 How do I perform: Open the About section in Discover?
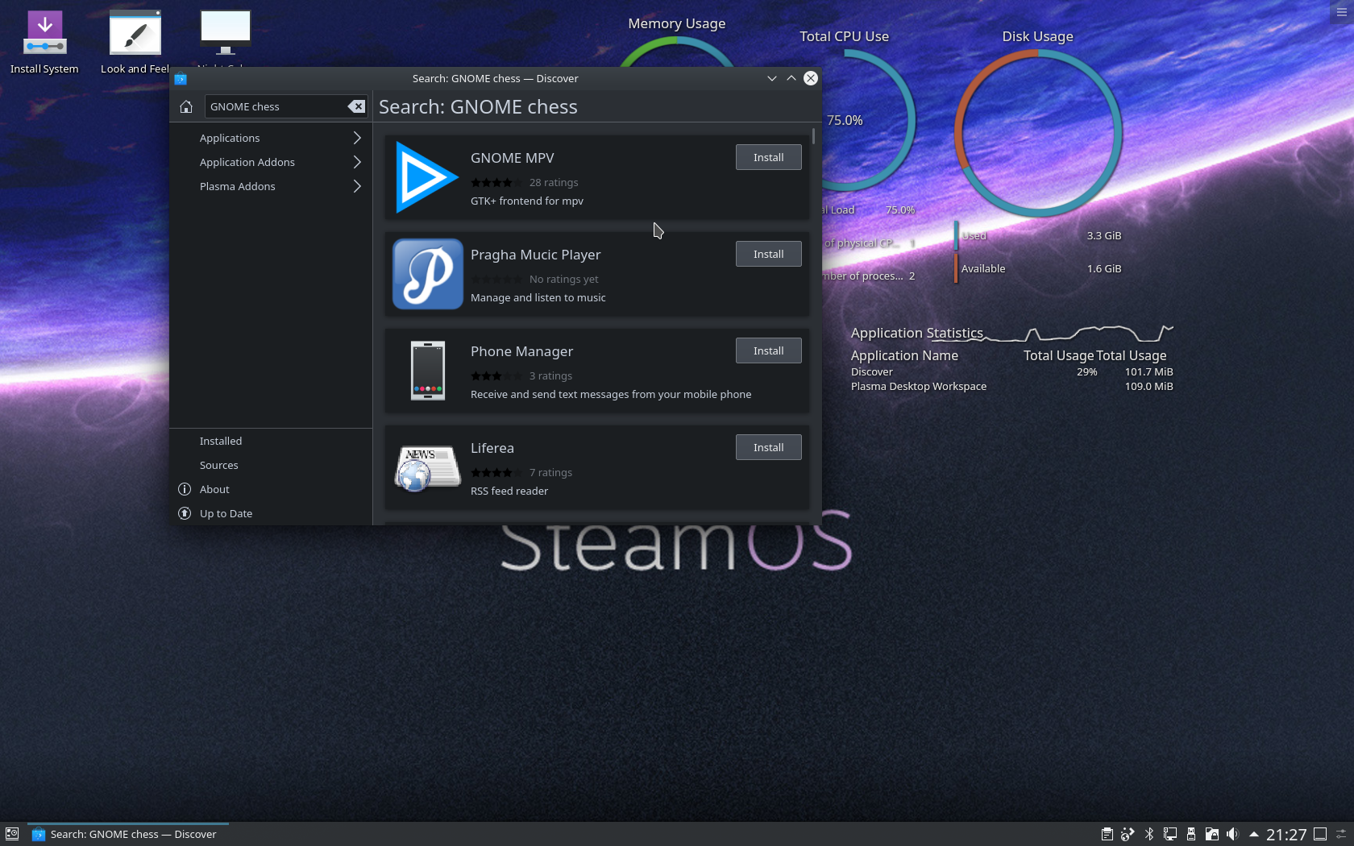(213, 489)
